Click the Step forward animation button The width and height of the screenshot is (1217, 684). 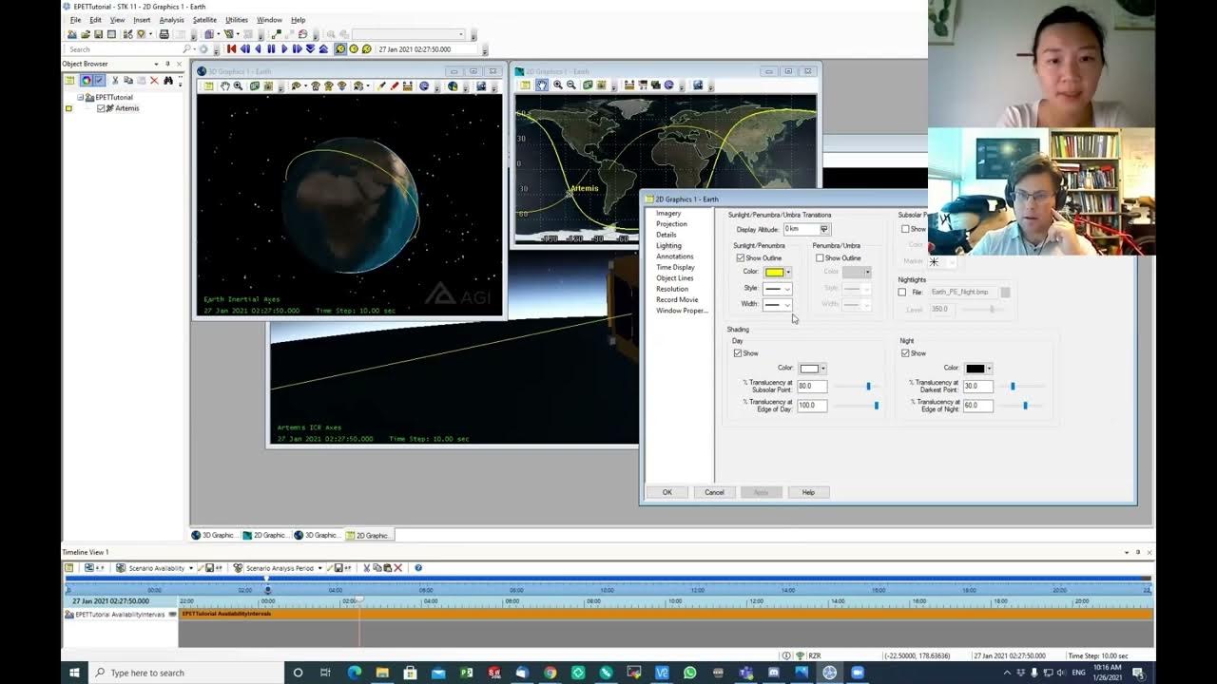297,48
